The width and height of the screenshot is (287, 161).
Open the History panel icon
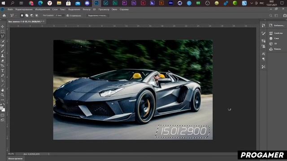263,25
